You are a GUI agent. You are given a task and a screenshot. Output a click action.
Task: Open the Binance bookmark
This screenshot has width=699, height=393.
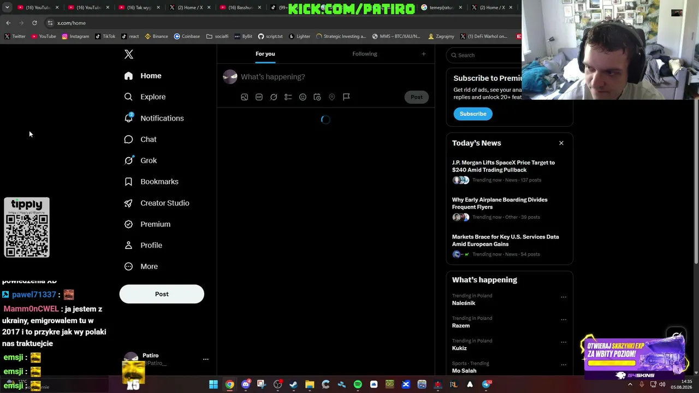[156, 37]
